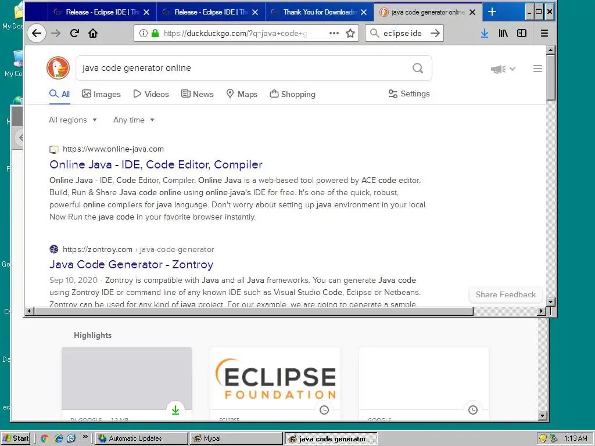Click the DuckDuckGo duck logo
The width and height of the screenshot is (595, 446).
point(58,68)
